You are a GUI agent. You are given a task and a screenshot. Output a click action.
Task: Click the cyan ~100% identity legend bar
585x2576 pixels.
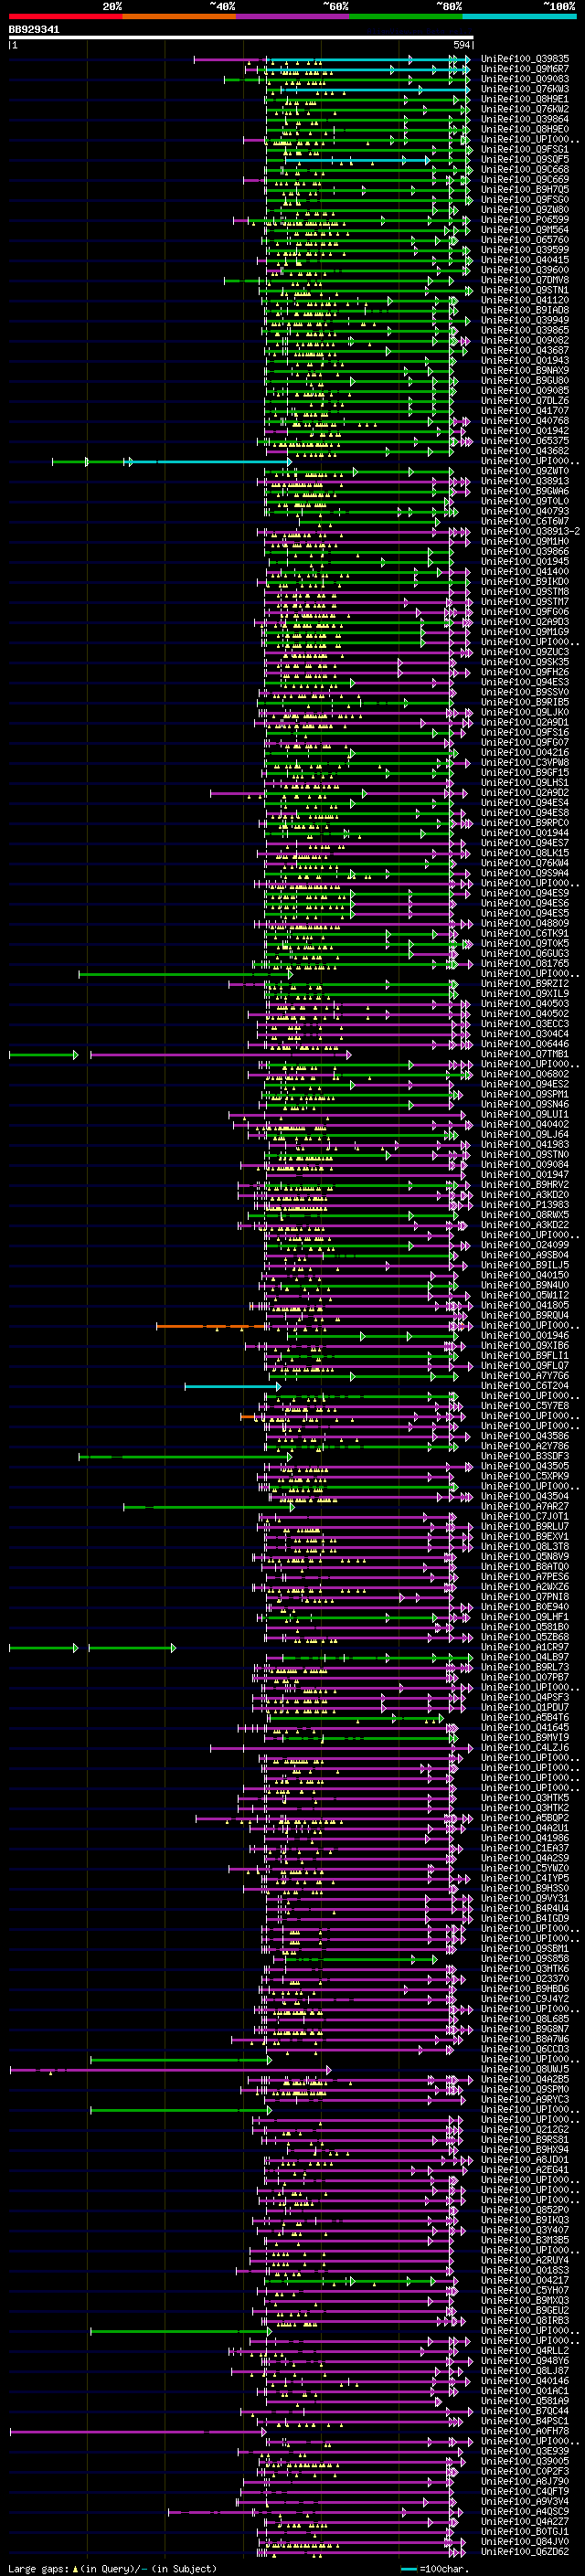click(x=520, y=17)
